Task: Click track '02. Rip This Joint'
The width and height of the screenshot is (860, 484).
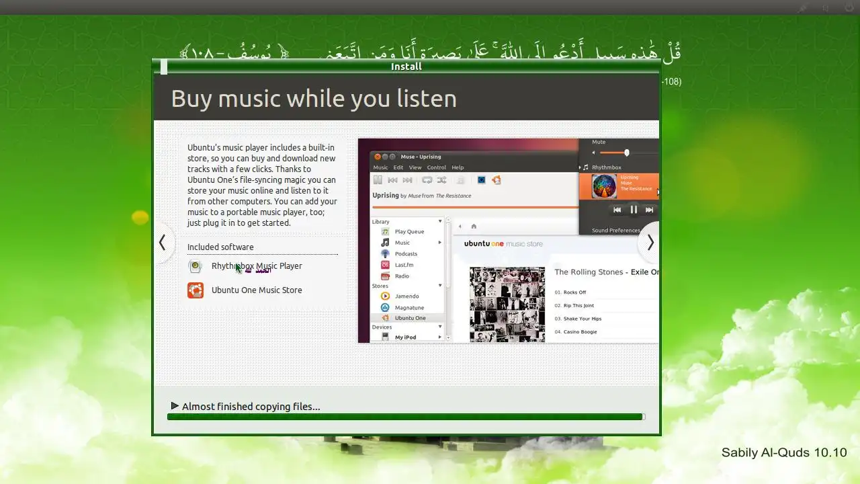Action: [x=574, y=305]
